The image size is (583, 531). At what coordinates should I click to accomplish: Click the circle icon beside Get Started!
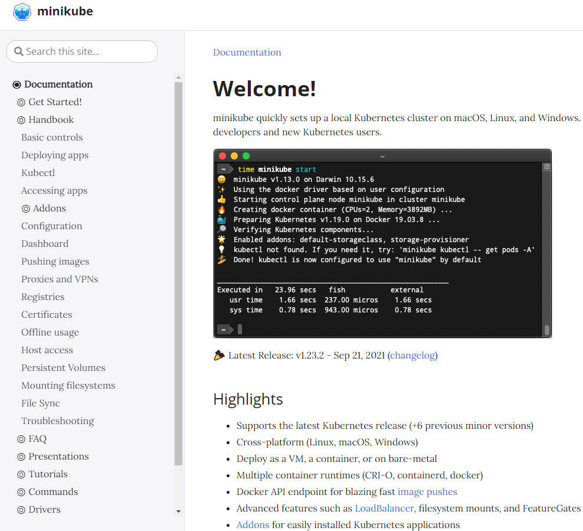[x=21, y=102]
